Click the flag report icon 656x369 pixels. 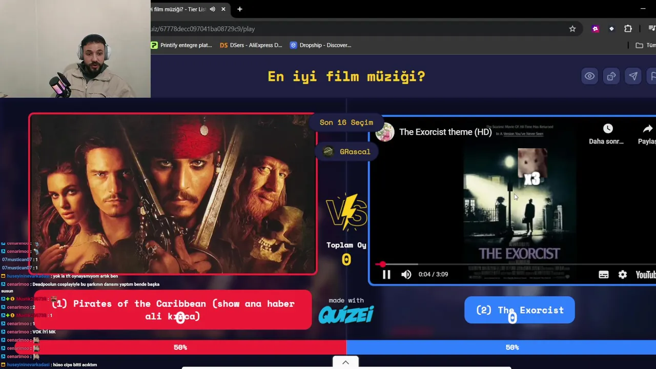[652, 76]
